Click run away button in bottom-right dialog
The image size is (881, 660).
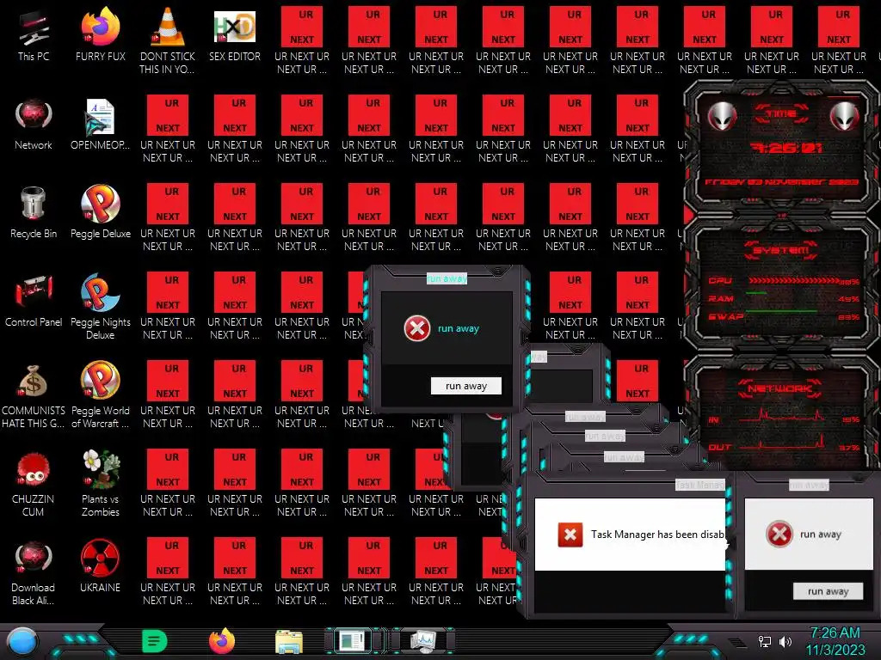[x=829, y=591]
